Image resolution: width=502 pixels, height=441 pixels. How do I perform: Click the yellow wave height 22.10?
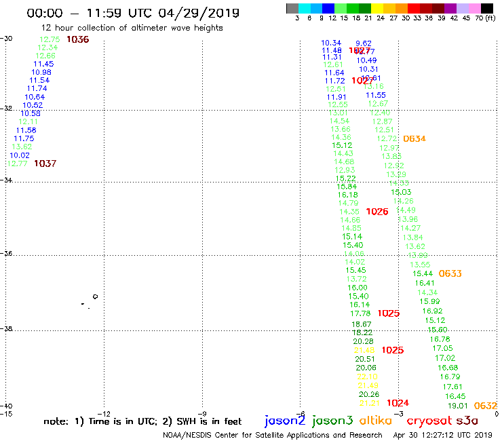(x=367, y=377)
